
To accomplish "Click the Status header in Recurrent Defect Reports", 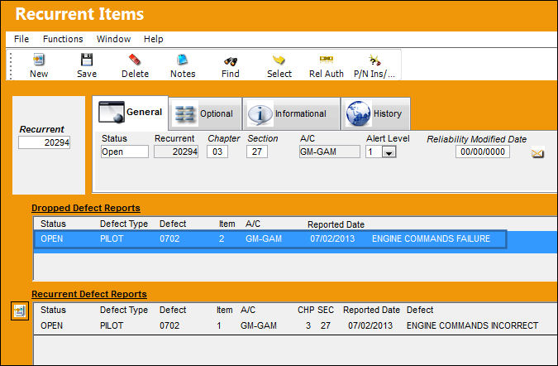I will pos(53,310).
